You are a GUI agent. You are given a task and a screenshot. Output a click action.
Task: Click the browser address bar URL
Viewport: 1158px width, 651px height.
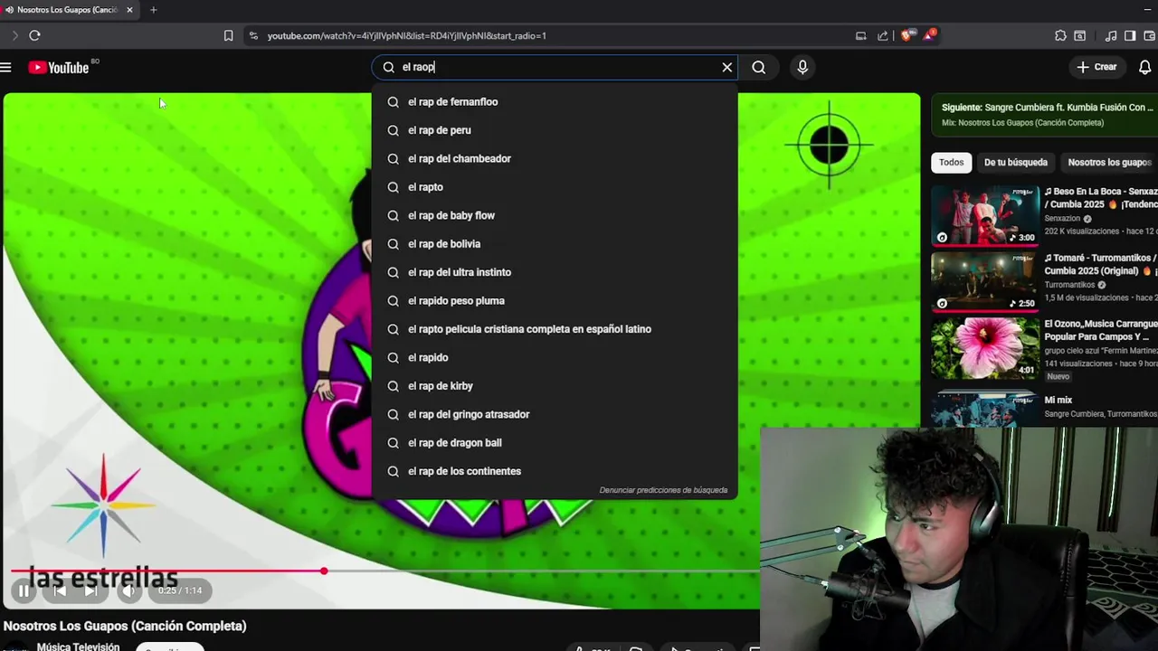tap(406, 35)
